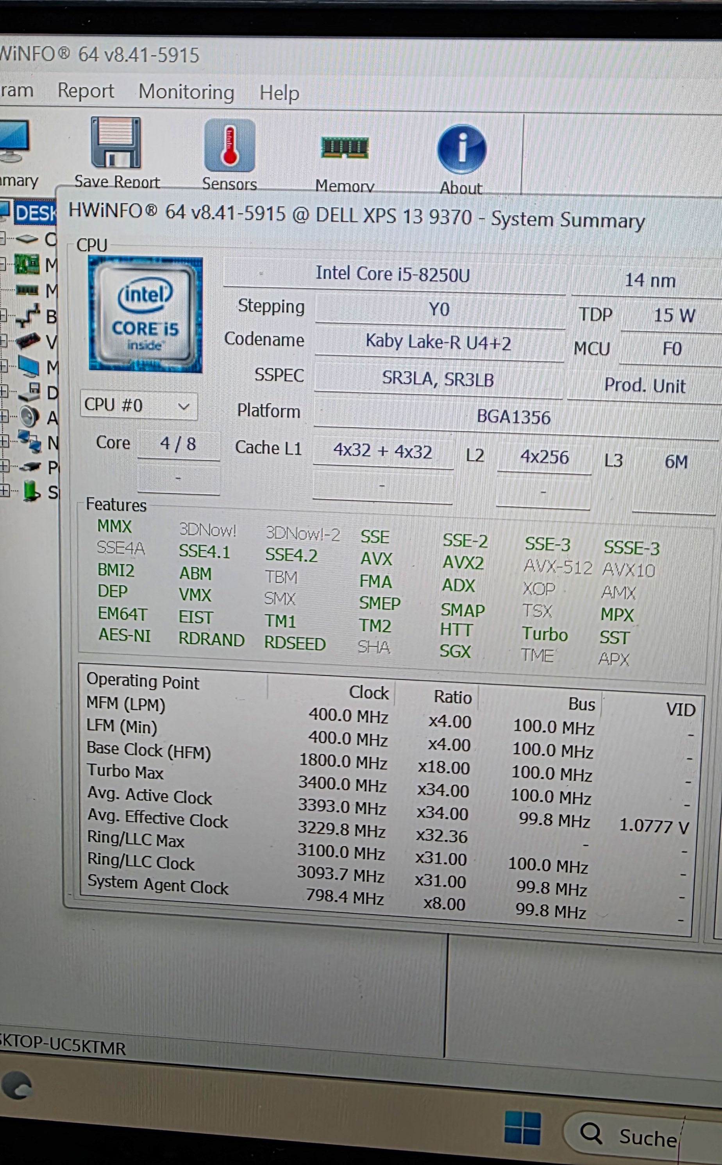Click the Save Report floppy disk icon
This screenshot has height=1165, width=722.
pyautogui.click(x=116, y=142)
